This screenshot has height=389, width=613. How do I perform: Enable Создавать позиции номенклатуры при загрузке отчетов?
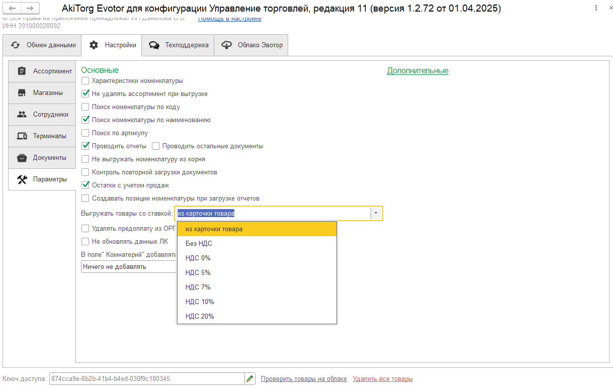(85, 199)
